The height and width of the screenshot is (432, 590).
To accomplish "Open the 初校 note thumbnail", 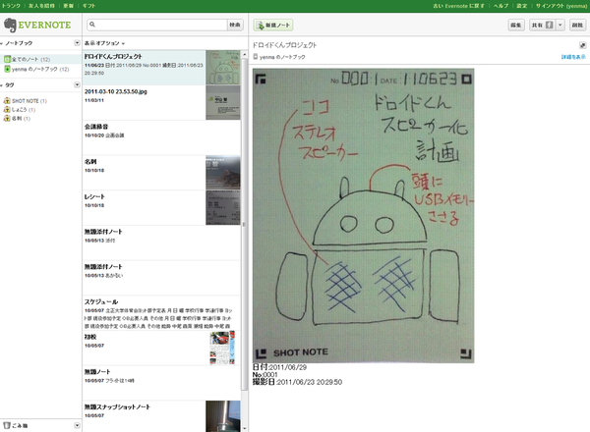I will point(222,348).
